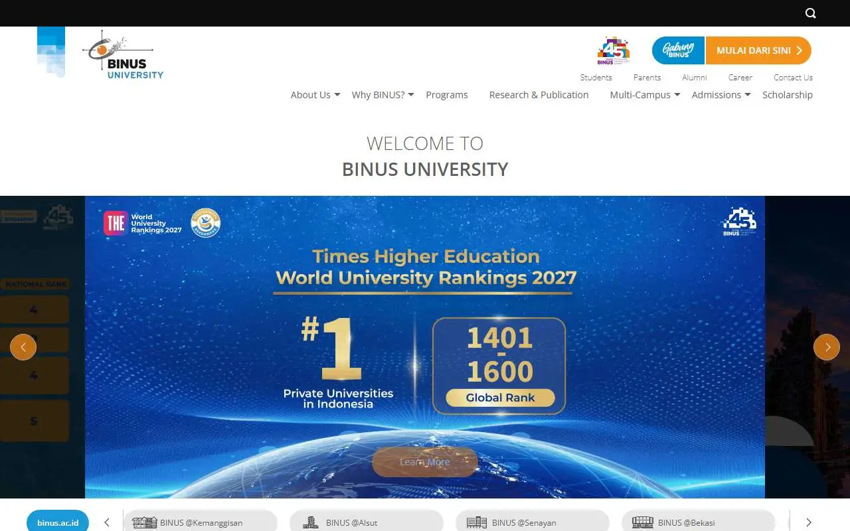850x531 pixels.
Task: Open the Career link
Action: [x=740, y=77]
